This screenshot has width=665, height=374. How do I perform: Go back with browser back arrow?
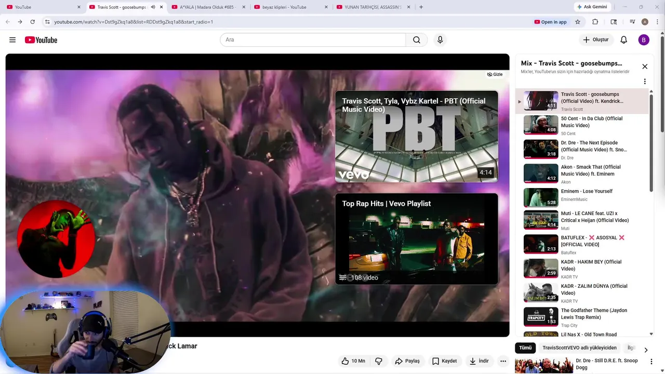click(8, 22)
